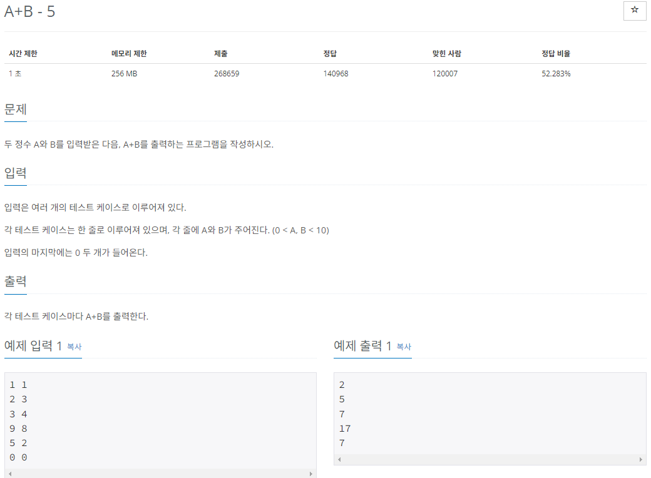The width and height of the screenshot is (651, 478).
Task: Click the 268659 submissions value
Action: (x=227, y=73)
